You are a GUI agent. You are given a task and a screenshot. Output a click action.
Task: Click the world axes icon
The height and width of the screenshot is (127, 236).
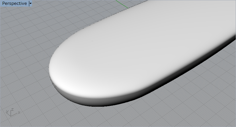click(13, 112)
